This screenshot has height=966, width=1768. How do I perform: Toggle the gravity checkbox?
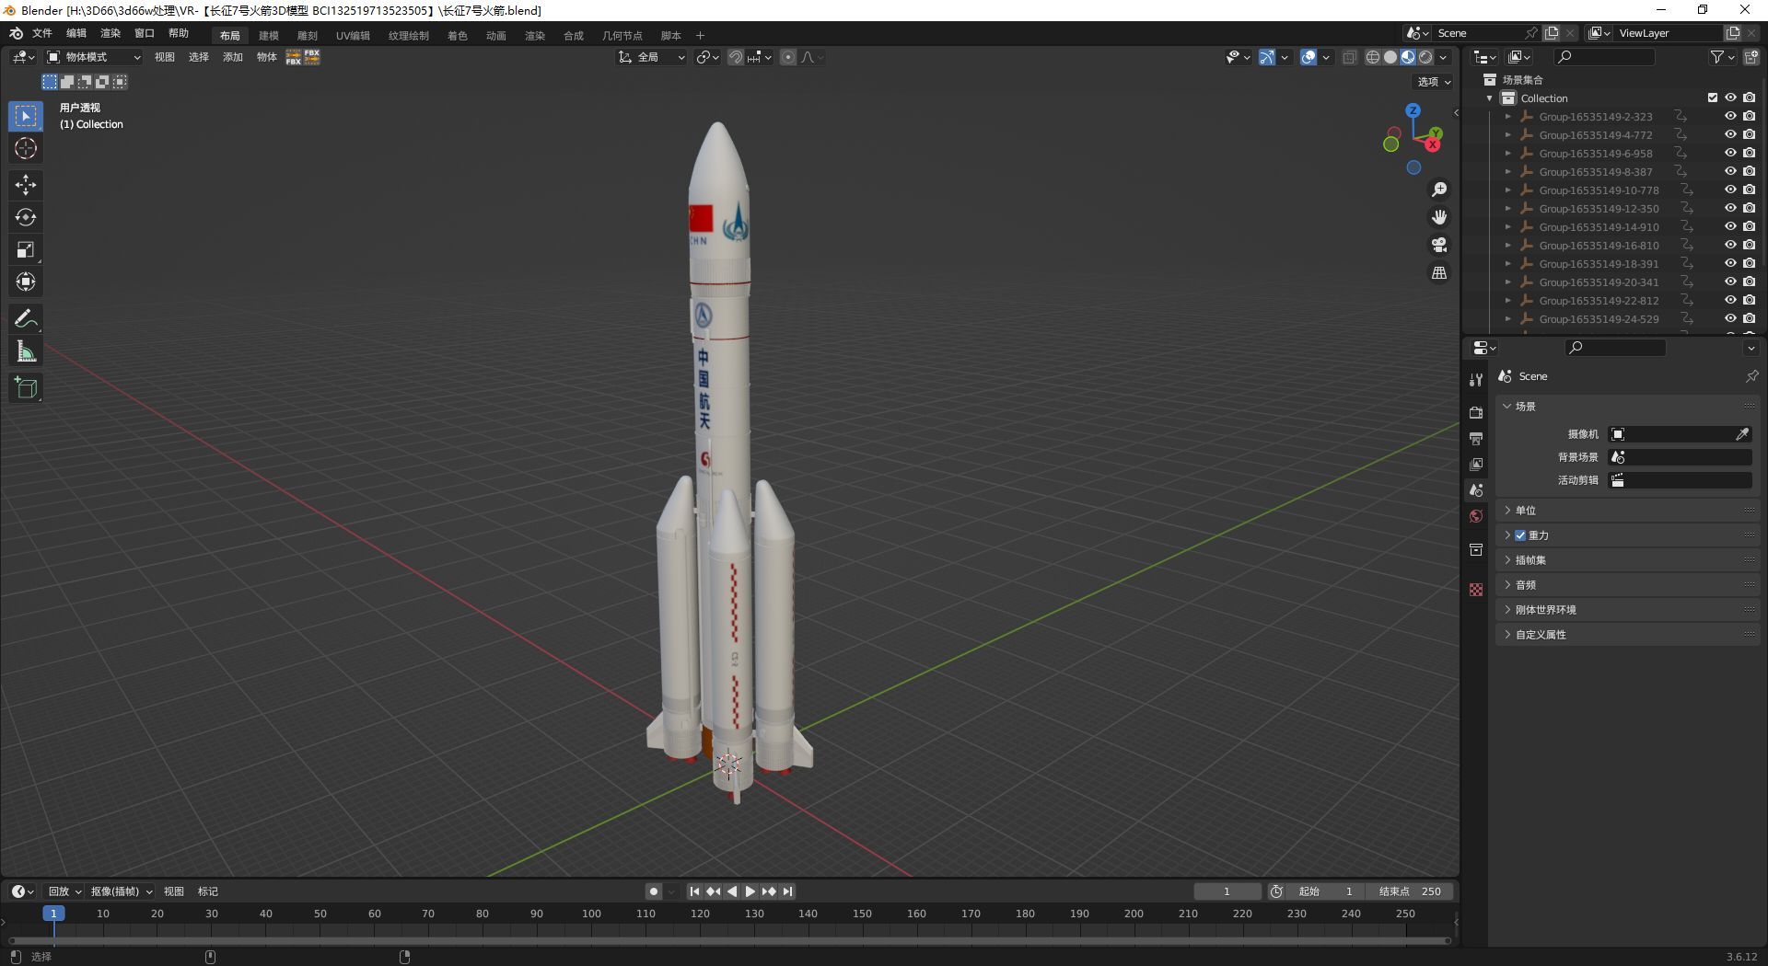(1520, 535)
